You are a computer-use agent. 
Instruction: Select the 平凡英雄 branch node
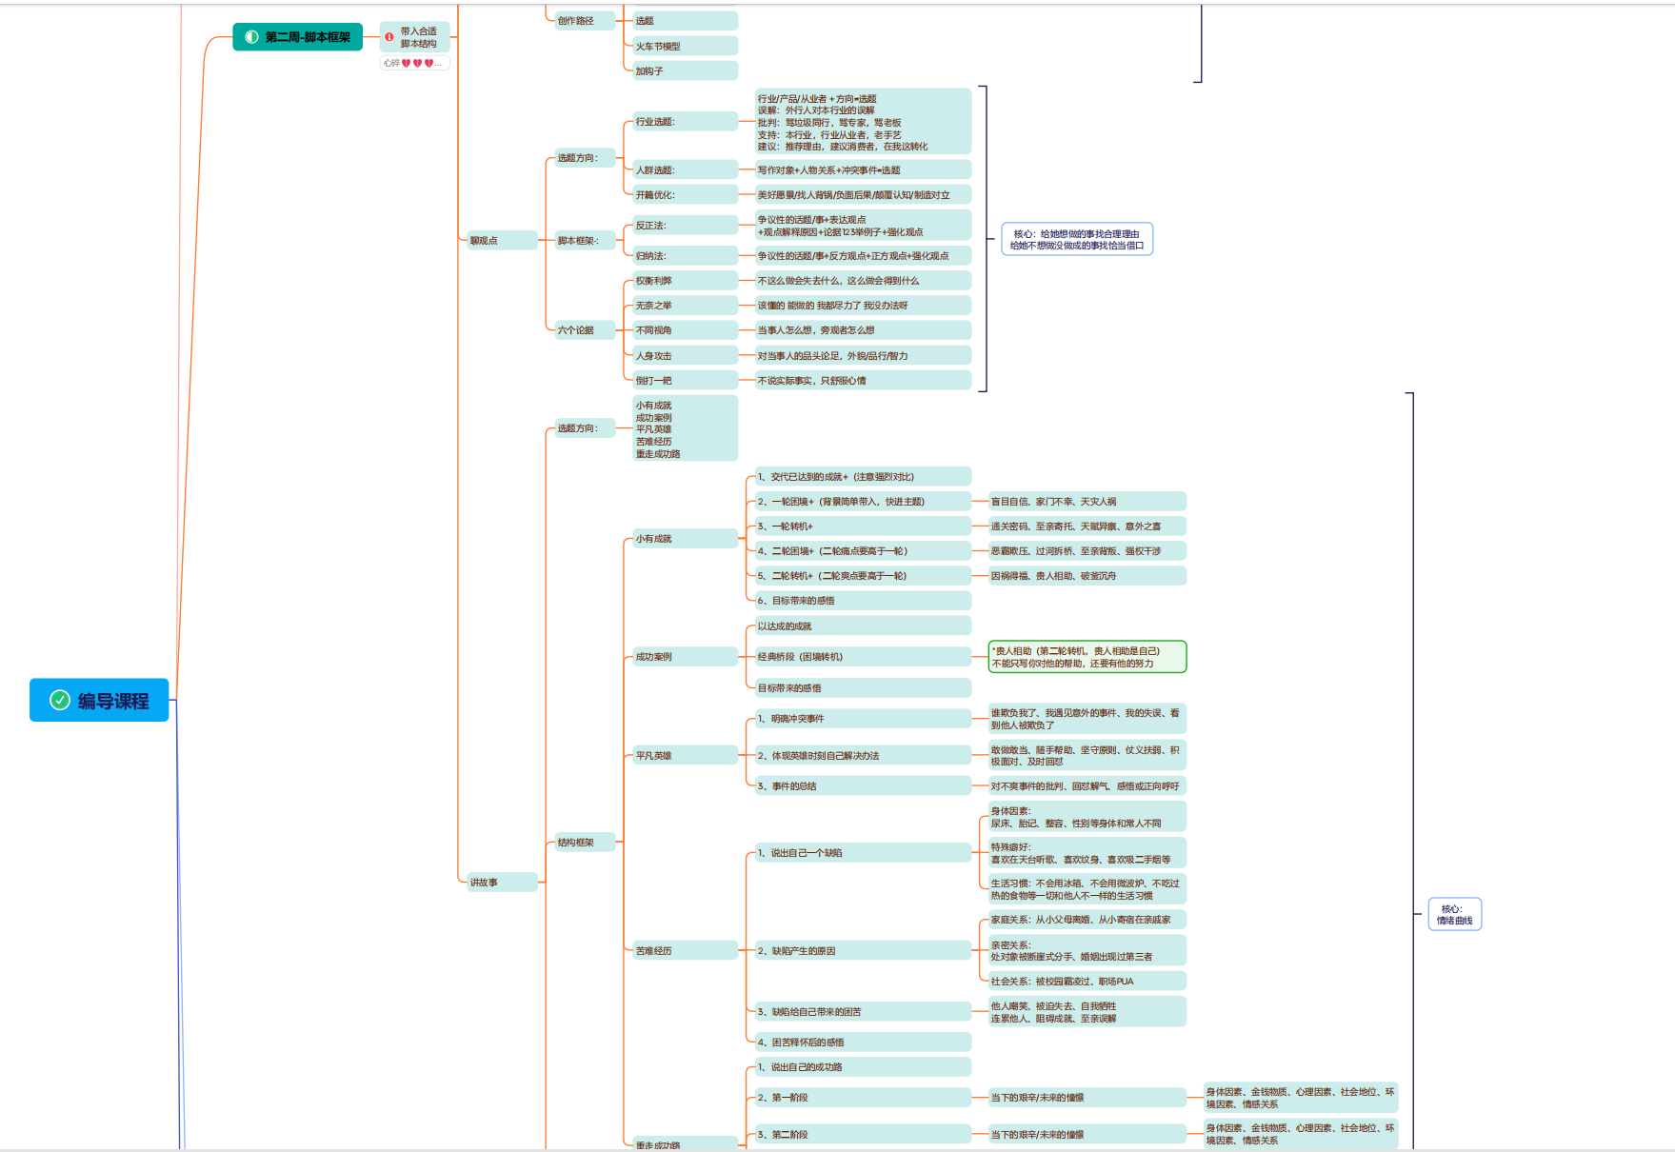pyautogui.click(x=684, y=756)
